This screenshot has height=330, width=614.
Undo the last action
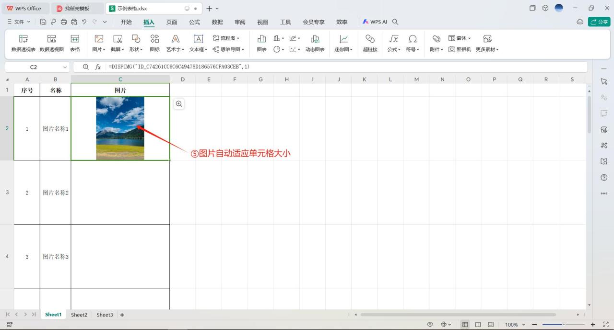click(x=84, y=22)
